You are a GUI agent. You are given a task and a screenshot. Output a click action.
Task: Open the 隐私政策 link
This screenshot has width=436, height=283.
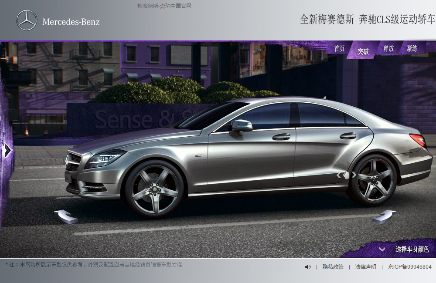(333, 267)
